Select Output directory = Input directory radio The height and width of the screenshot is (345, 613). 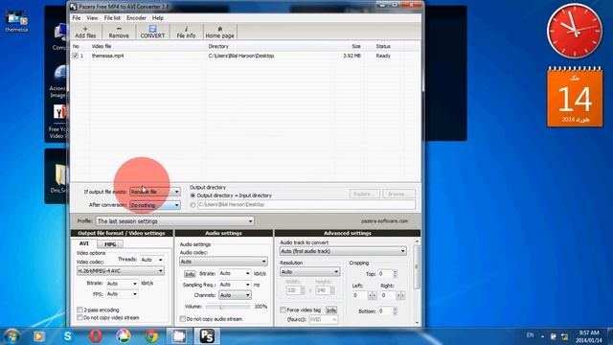(193, 195)
